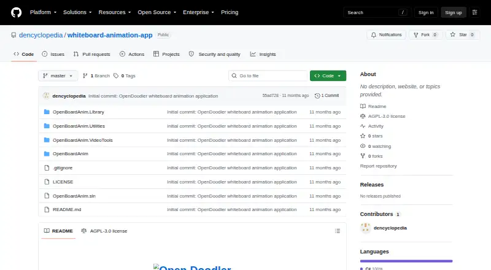Screen dimensions: 491x270
Task: Star this repository
Action: [x=463, y=35]
